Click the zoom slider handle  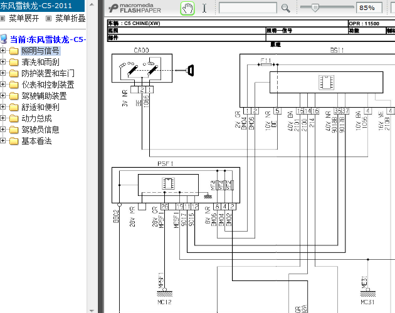315,8
